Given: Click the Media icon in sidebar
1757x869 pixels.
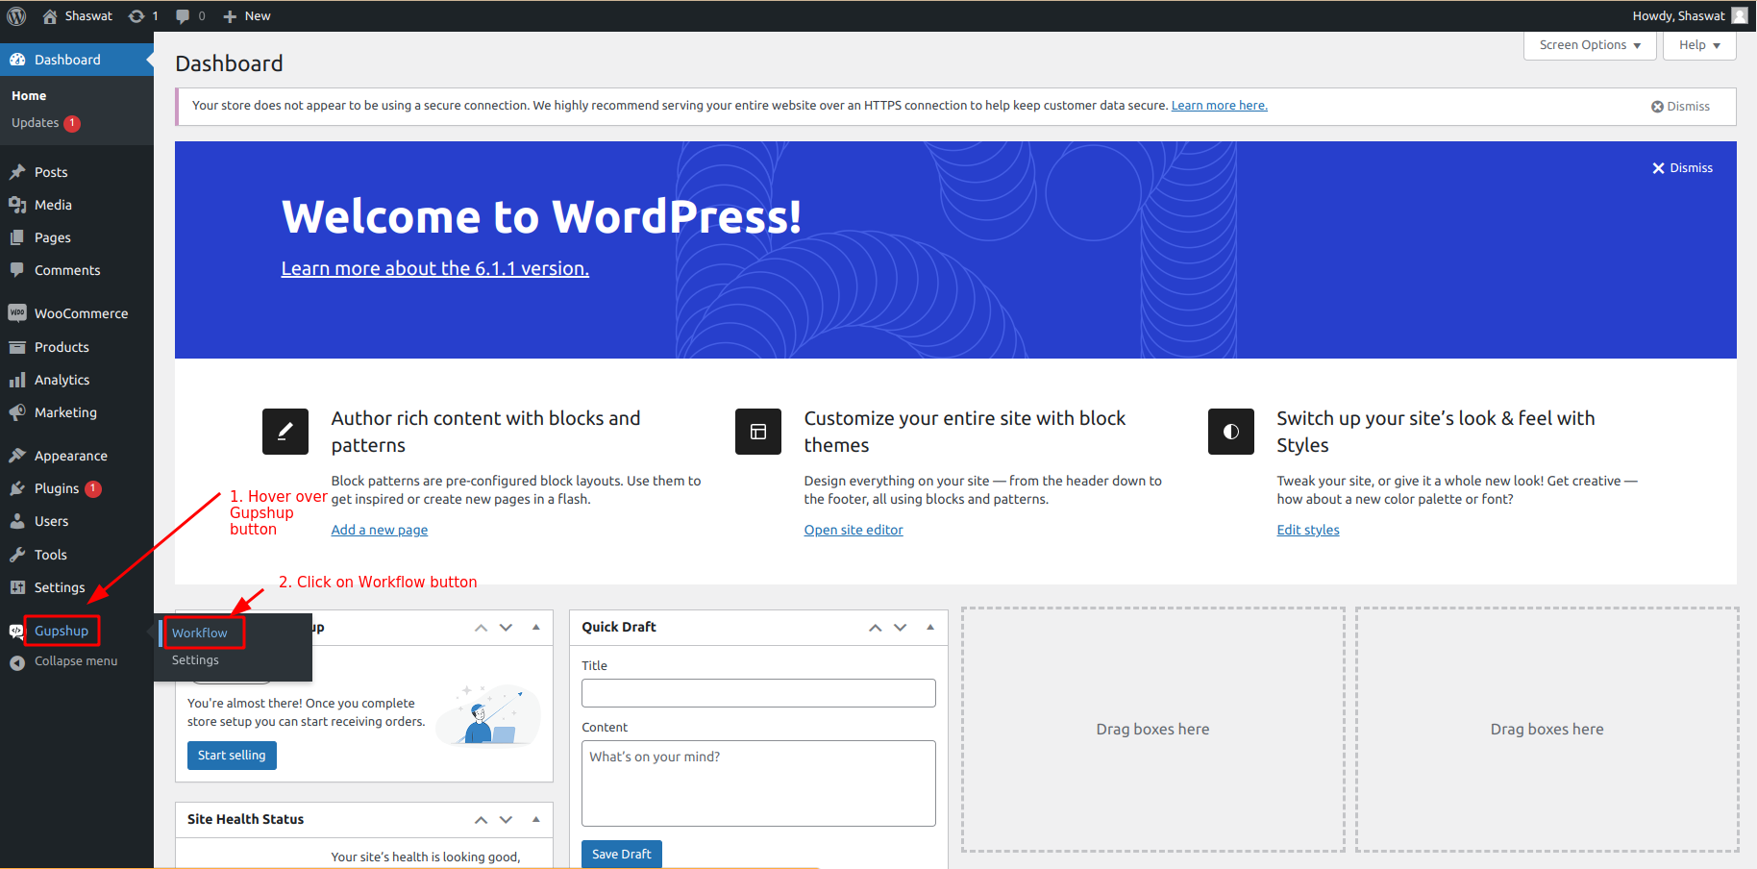Looking at the screenshot, I should 17,205.
